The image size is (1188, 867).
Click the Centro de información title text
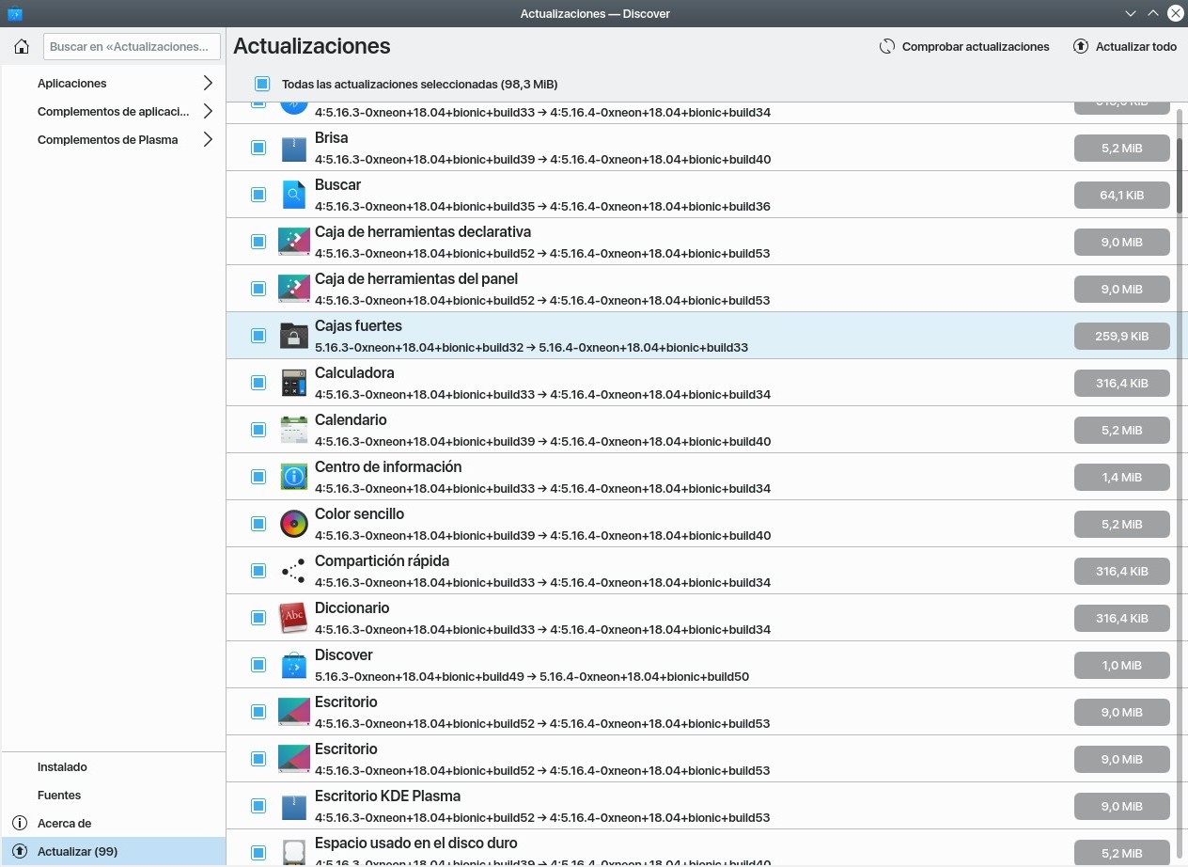pyautogui.click(x=388, y=466)
